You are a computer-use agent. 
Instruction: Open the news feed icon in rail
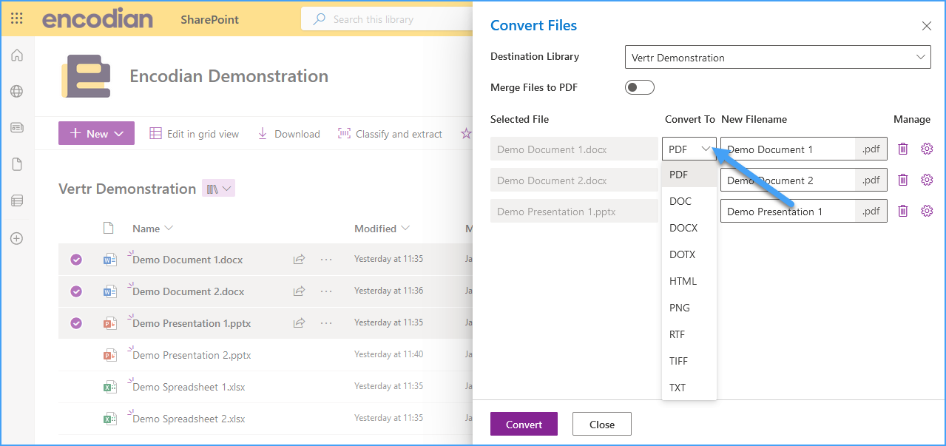click(17, 127)
